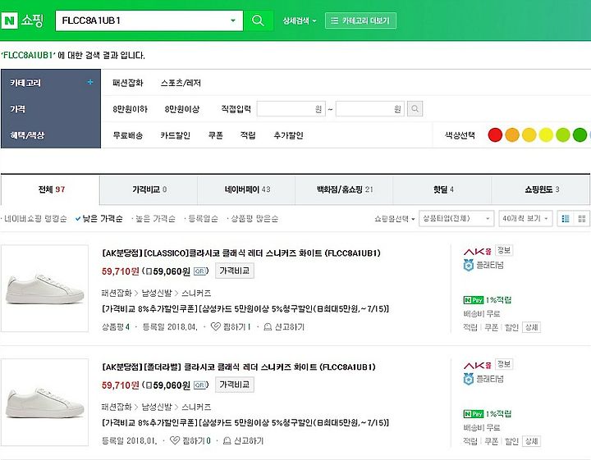
Task: Click 찜하기 heart icon on the CLASSICO item
Action: click(216, 326)
